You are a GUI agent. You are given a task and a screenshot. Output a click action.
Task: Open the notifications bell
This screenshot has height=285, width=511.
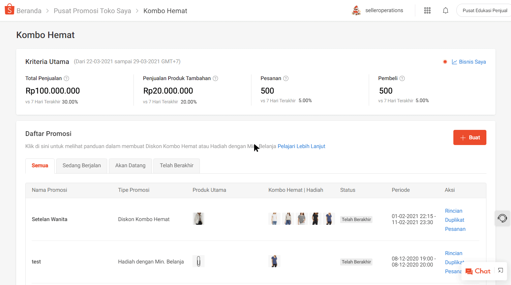click(445, 10)
